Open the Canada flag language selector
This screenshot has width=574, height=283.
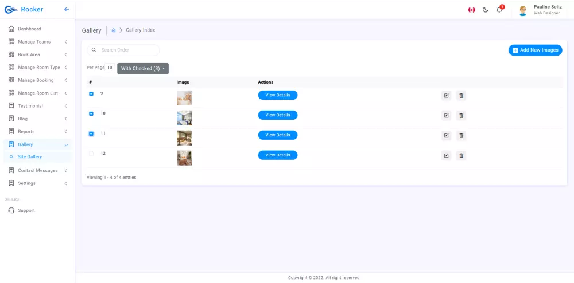471,10
